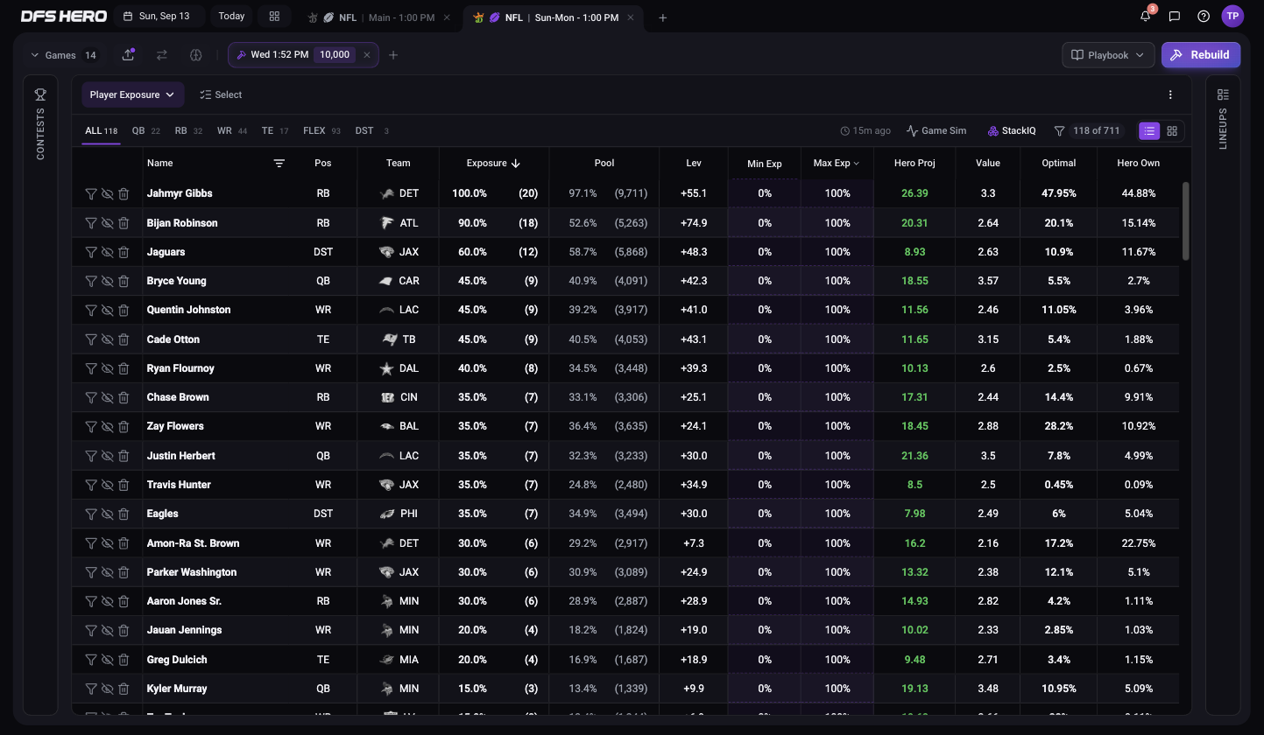
Task: Add a new build with plus icon
Action: pyautogui.click(x=393, y=55)
